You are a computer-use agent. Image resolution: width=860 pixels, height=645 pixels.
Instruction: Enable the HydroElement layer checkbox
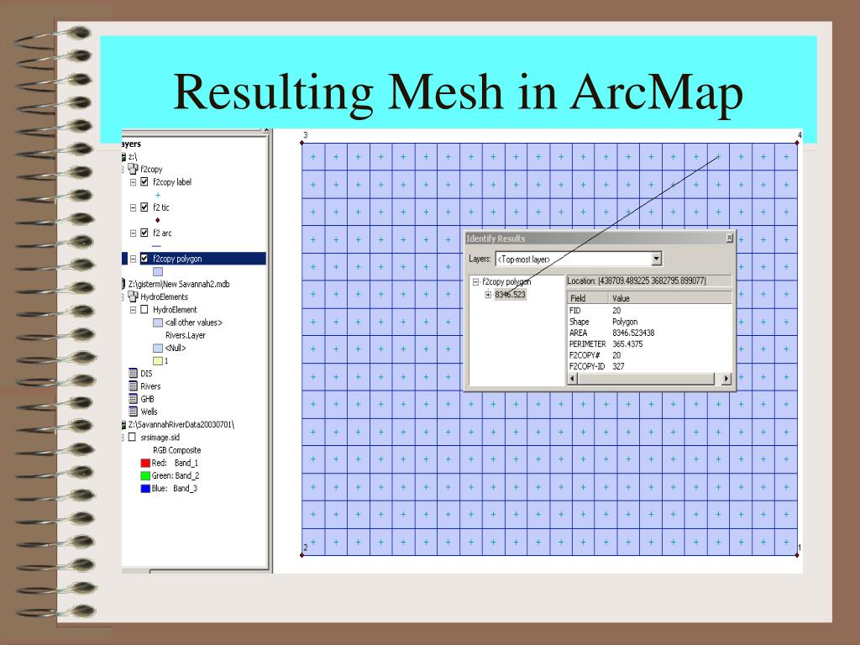(x=144, y=309)
